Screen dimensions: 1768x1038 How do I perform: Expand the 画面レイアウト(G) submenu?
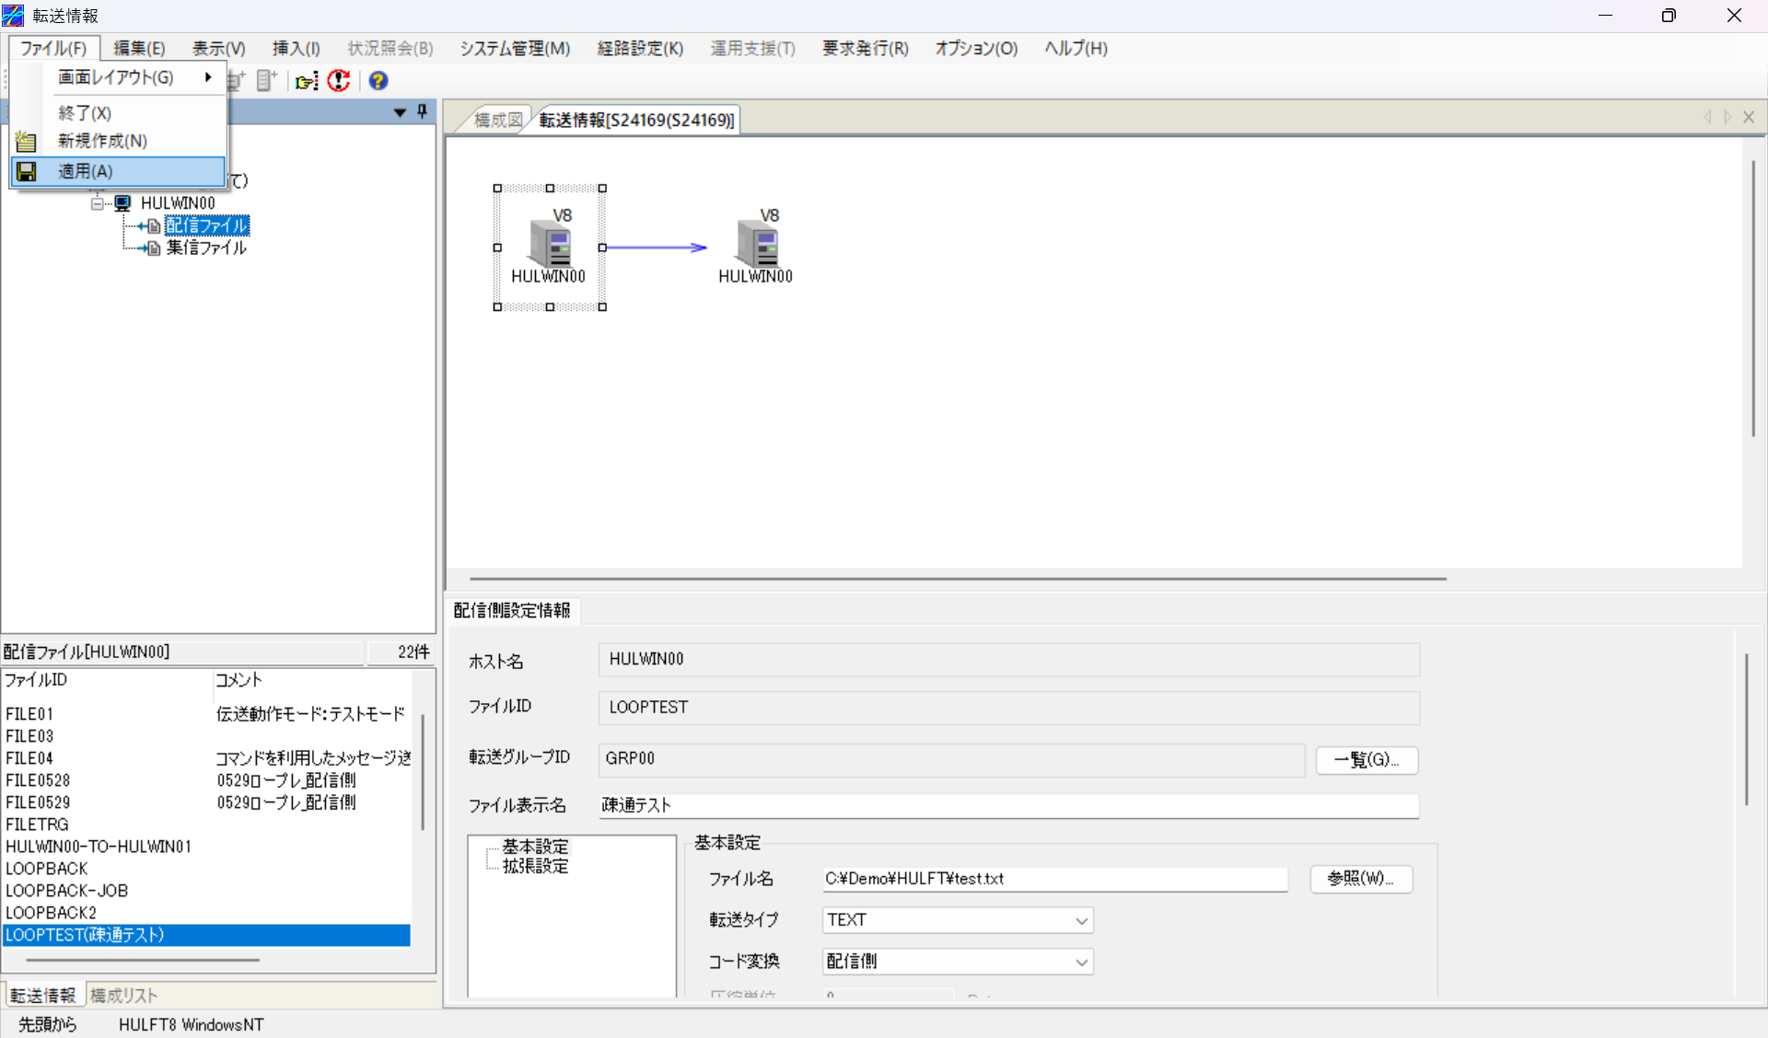[116, 77]
